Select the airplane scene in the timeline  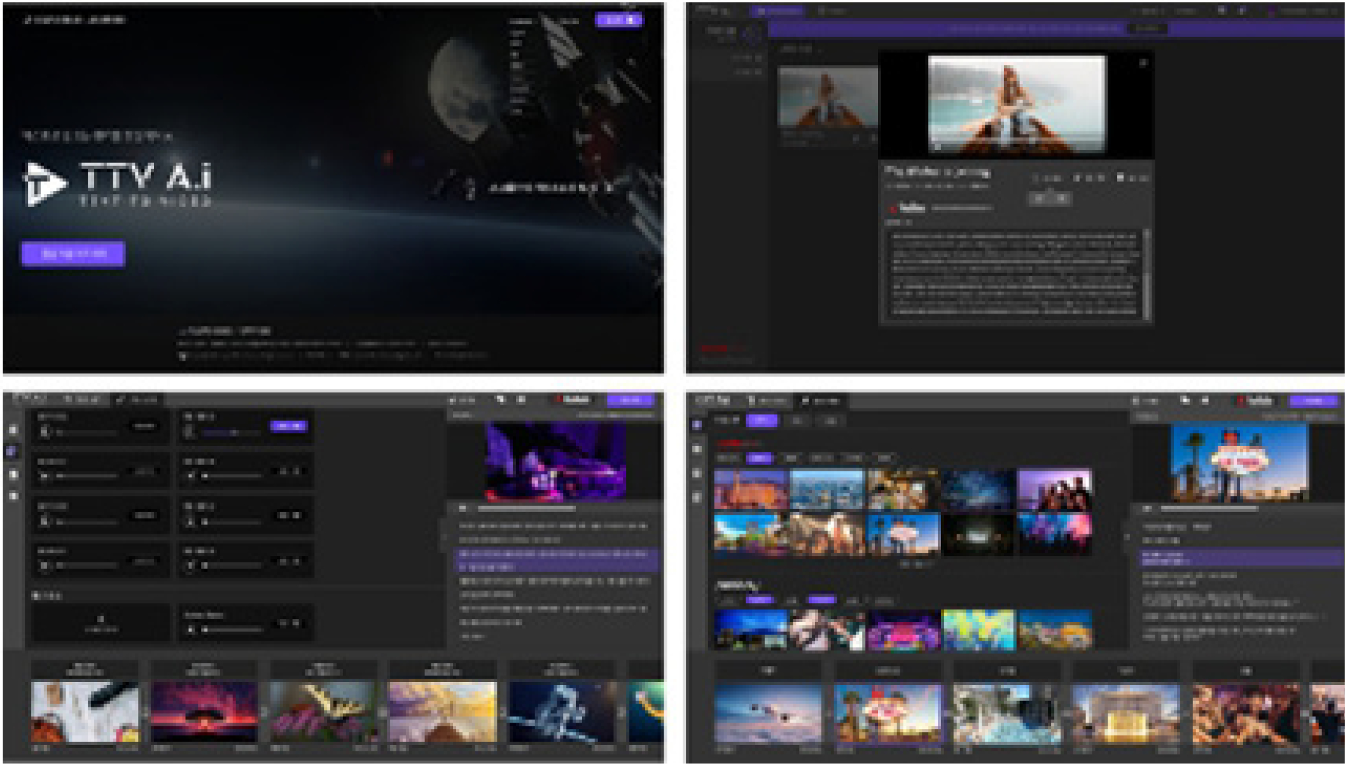[x=768, y=712]
